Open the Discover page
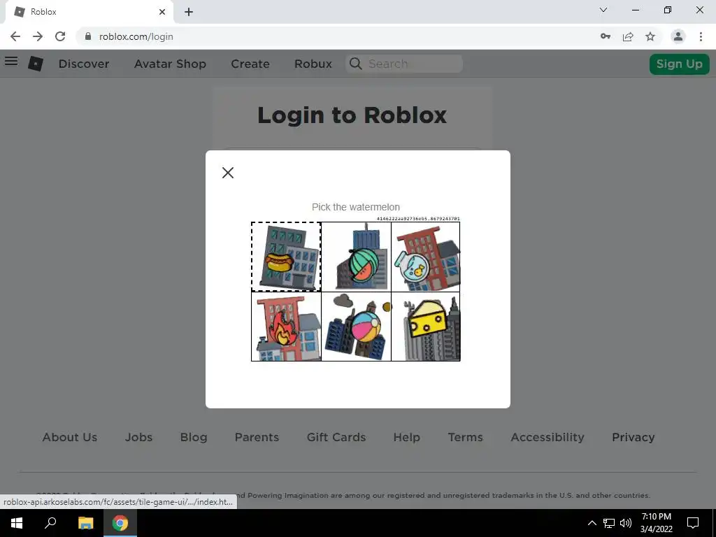The width and height of the screenshot is (716, 537). [x=84, y=64]
